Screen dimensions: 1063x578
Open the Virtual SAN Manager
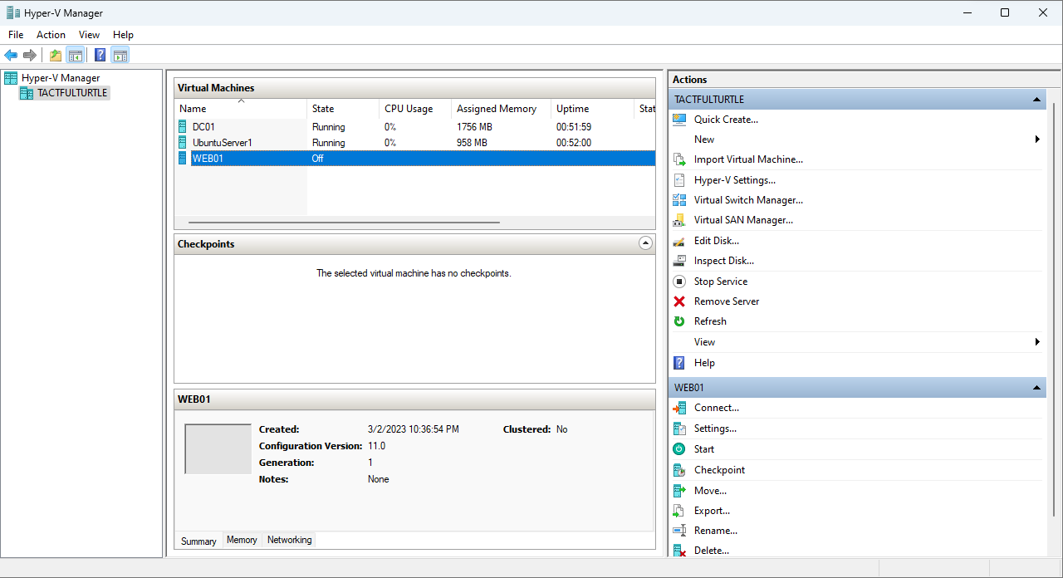coord(742,219)
